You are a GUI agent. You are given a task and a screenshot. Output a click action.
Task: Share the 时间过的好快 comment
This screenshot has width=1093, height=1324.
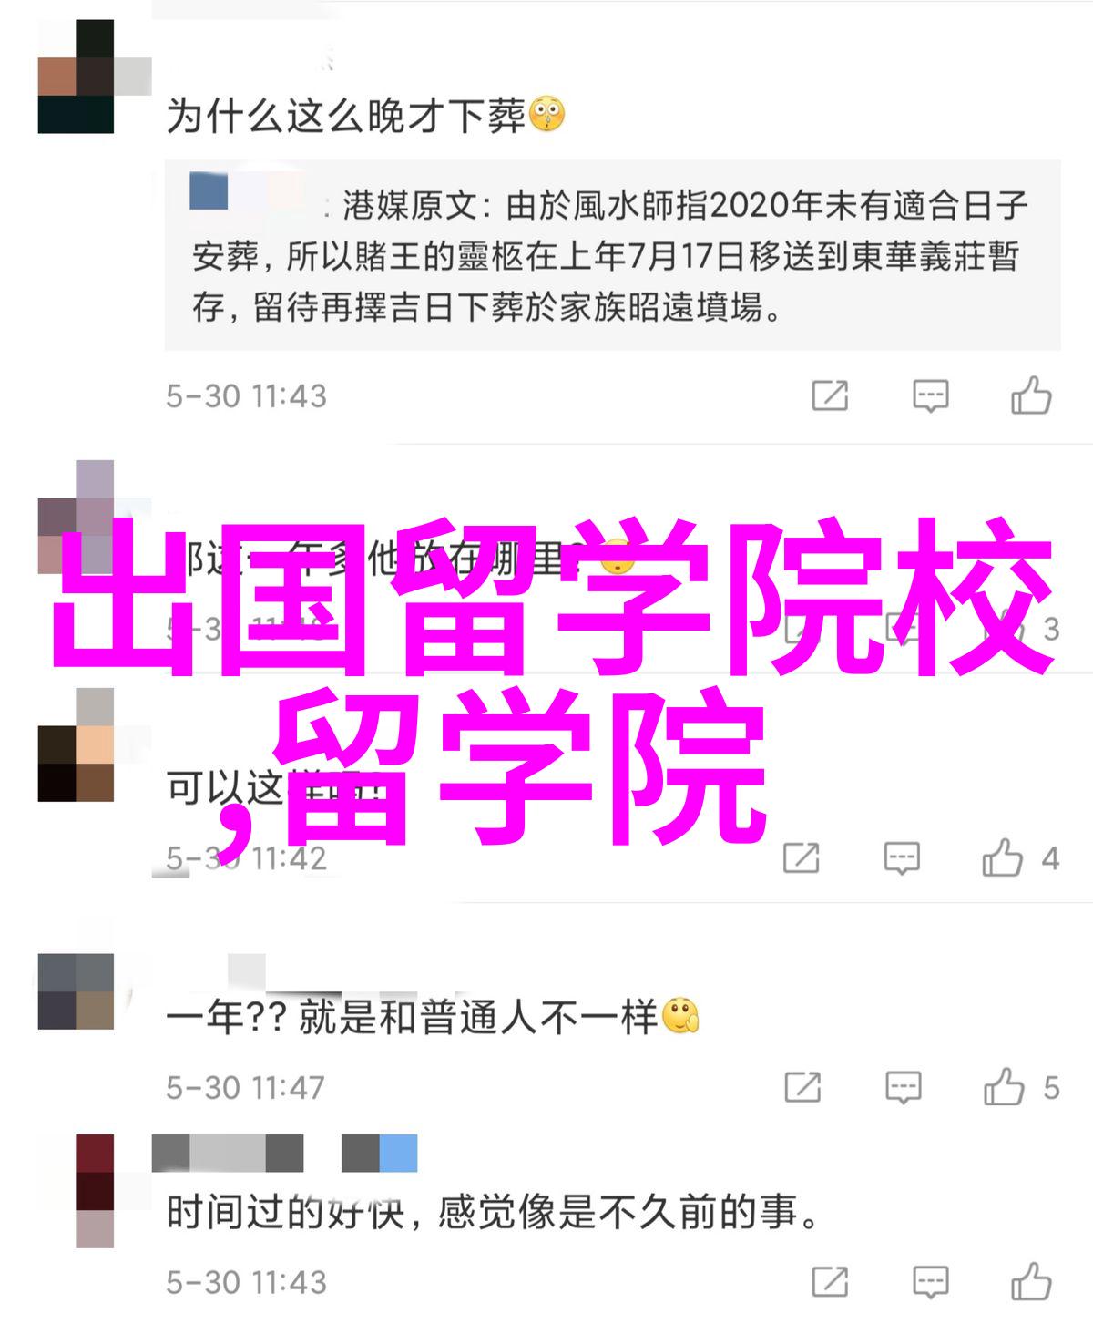coord(830,1282)
